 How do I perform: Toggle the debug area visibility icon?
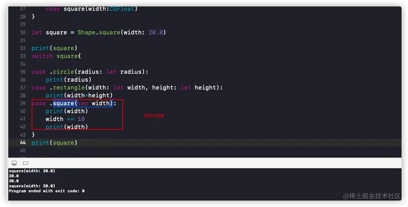coord(14,163)
